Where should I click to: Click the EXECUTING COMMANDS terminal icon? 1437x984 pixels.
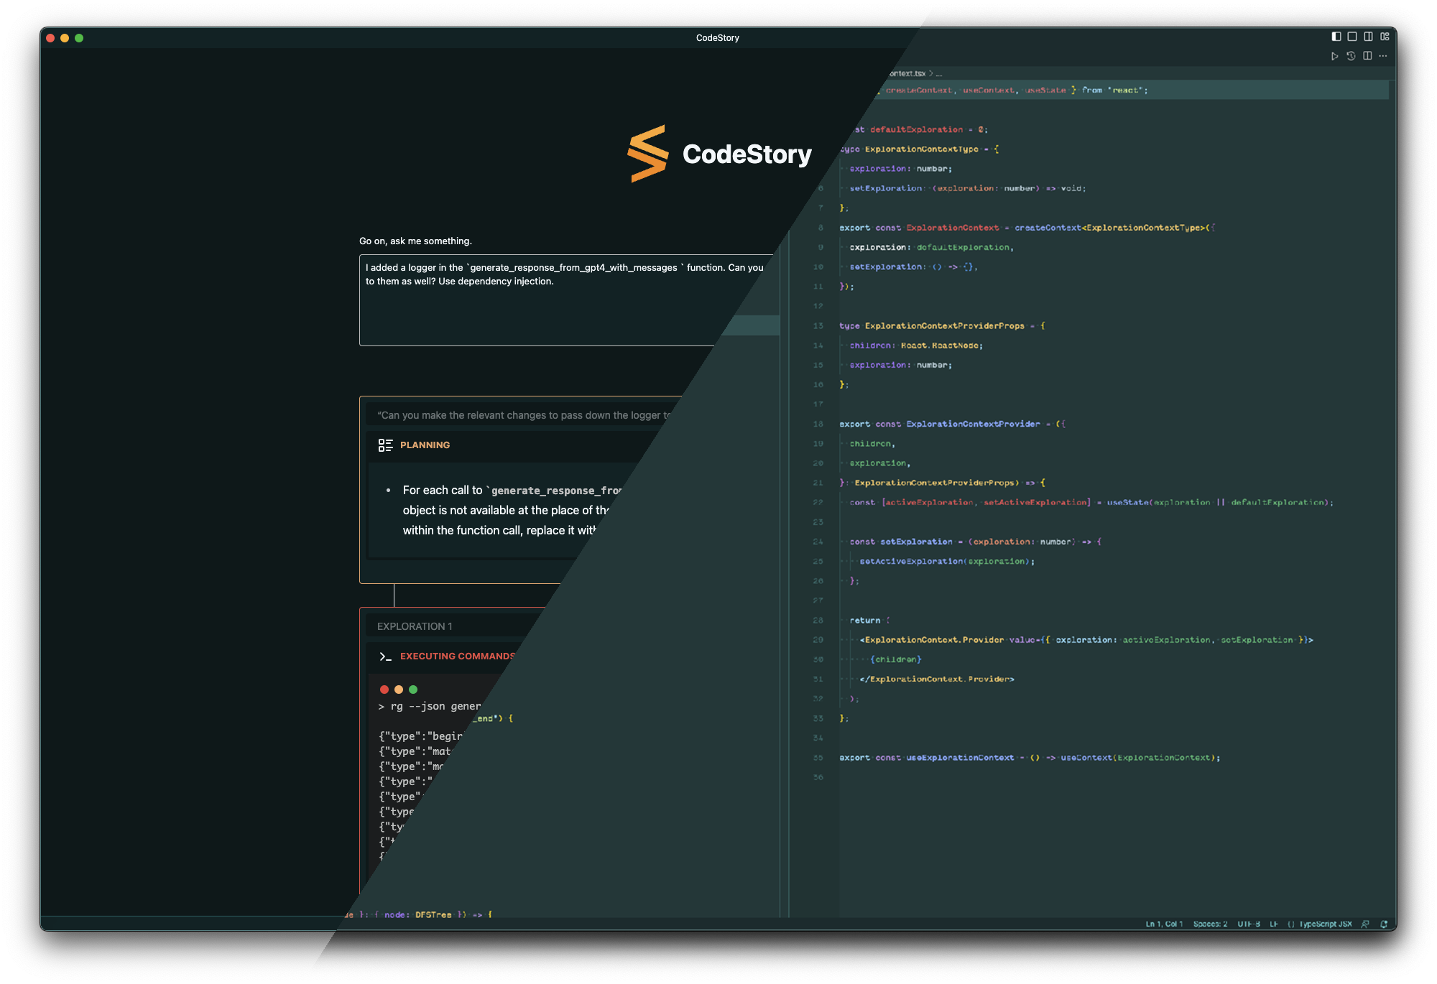click(386, 656)
